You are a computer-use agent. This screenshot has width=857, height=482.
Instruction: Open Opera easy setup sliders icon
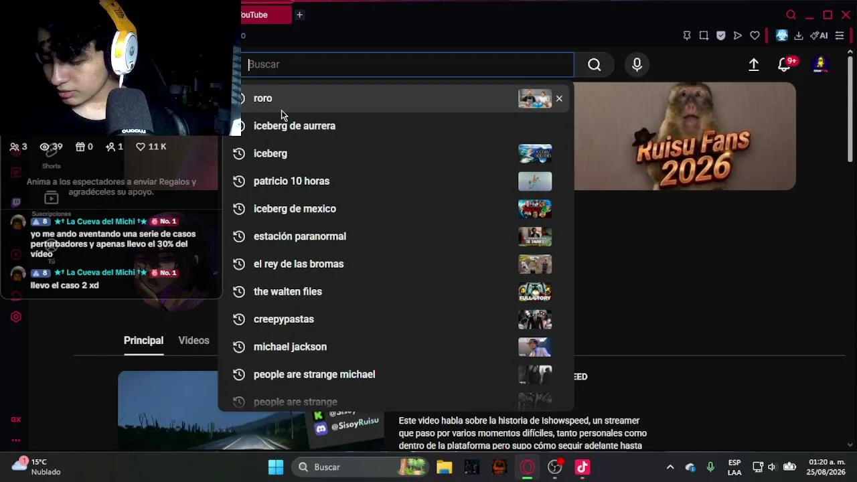(840, 35)
